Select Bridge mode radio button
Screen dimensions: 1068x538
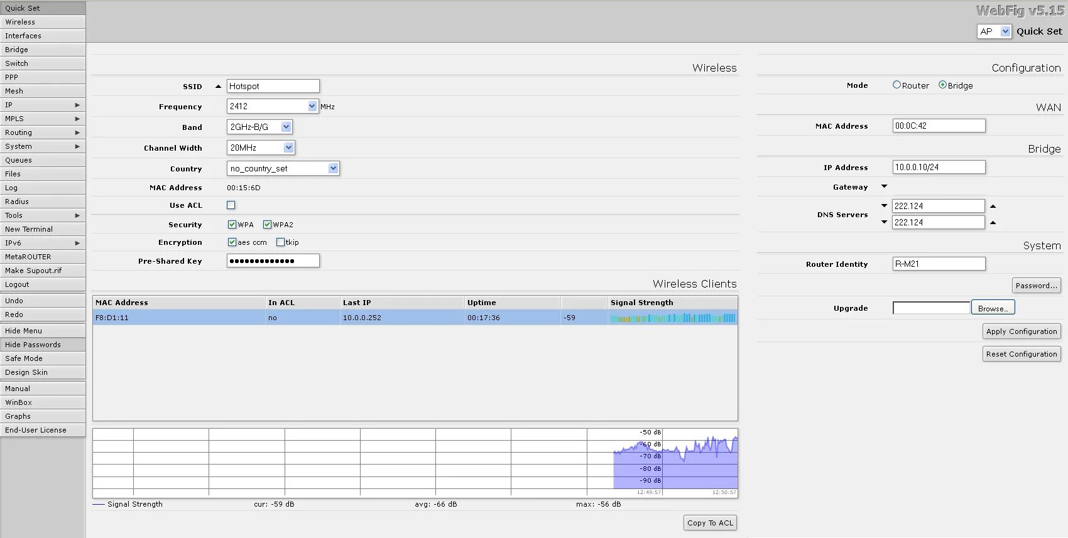(x=942, y=85)
